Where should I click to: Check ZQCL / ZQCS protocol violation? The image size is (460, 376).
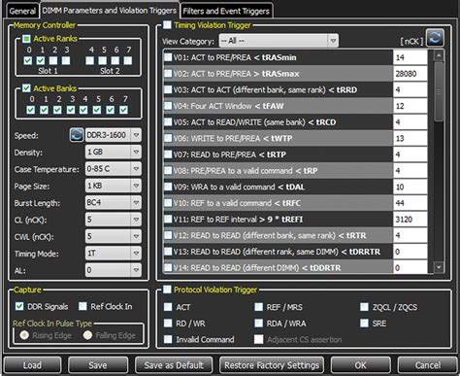365,307
